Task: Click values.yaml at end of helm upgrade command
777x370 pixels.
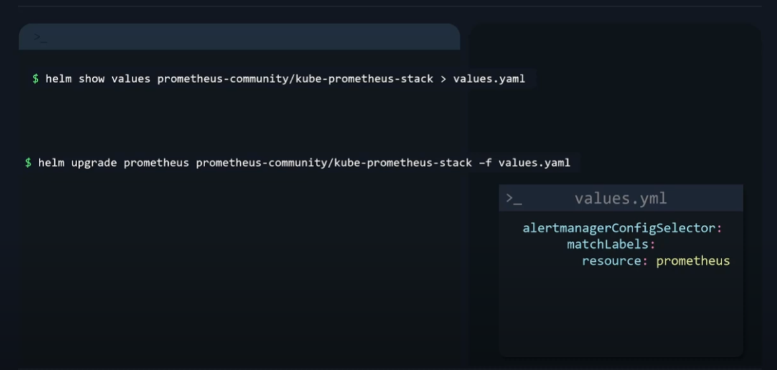Action: pyautogui.click(x=534, y=163)
